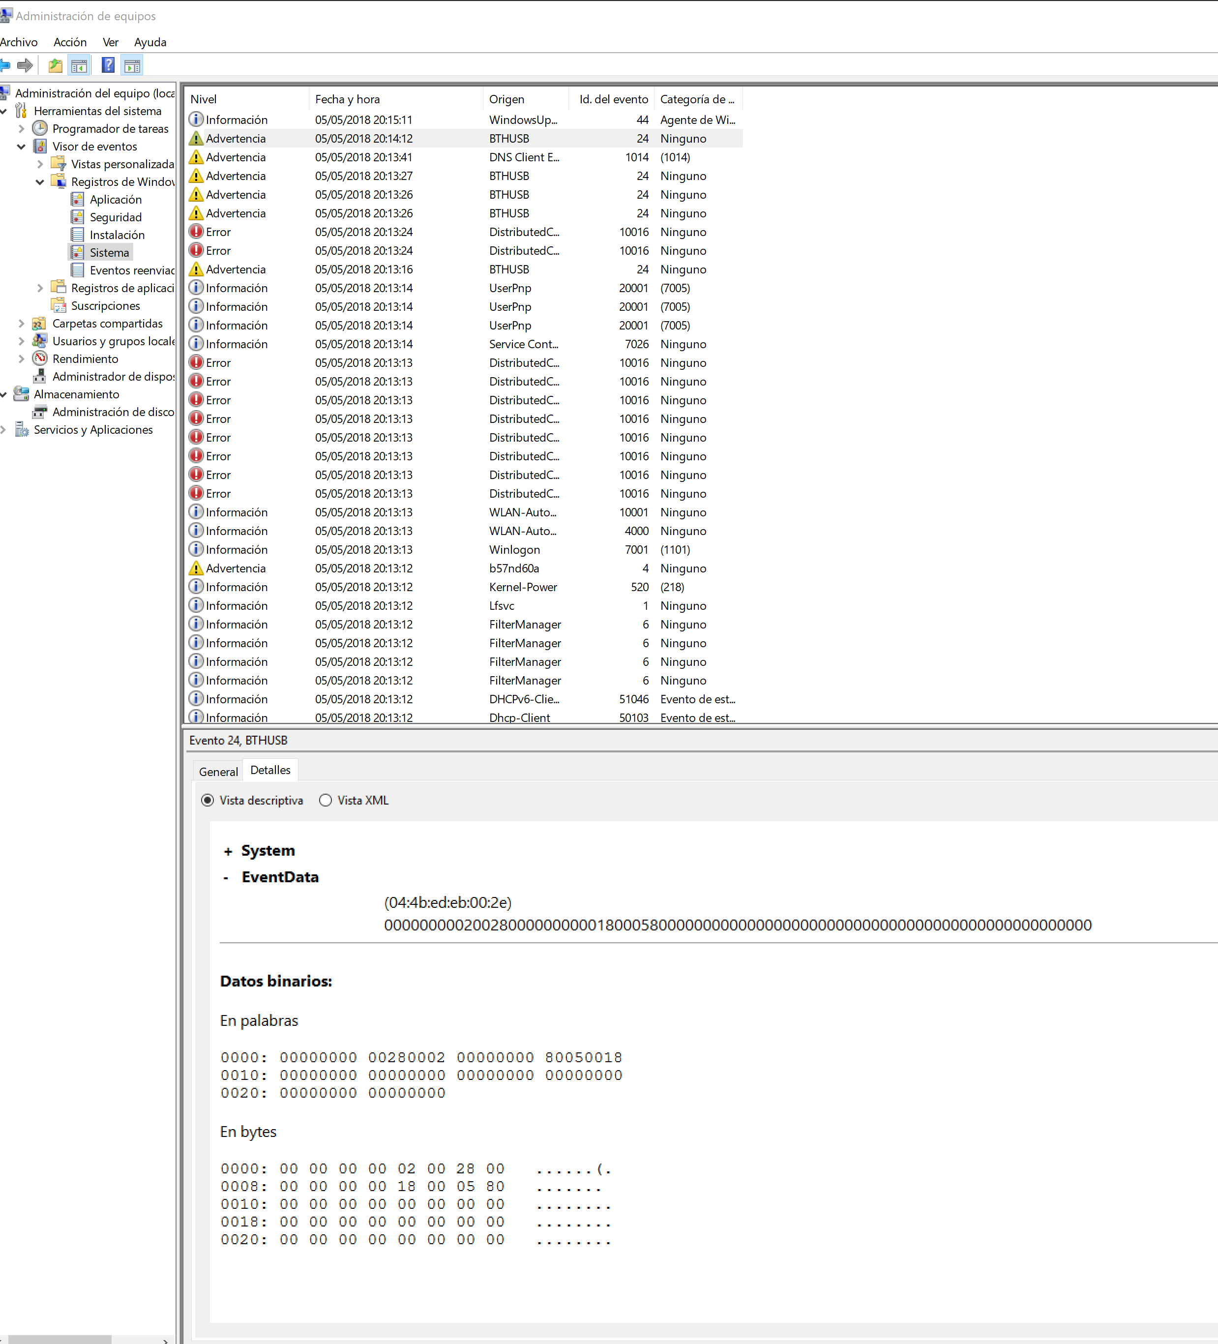The height and width of the screenshot is (1344, 1218).
Task: Switch to the General tab
Action: pyautogui.click(x=218, y=771)
